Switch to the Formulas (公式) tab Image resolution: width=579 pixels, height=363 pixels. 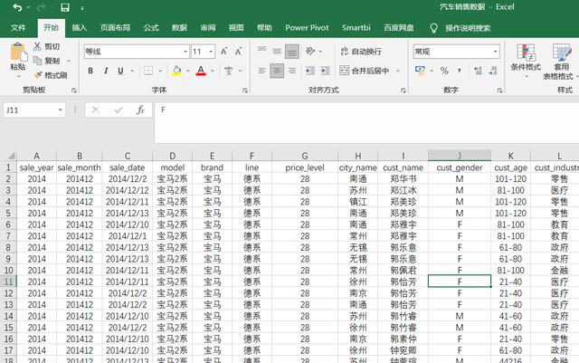click(x=151, y=28)
